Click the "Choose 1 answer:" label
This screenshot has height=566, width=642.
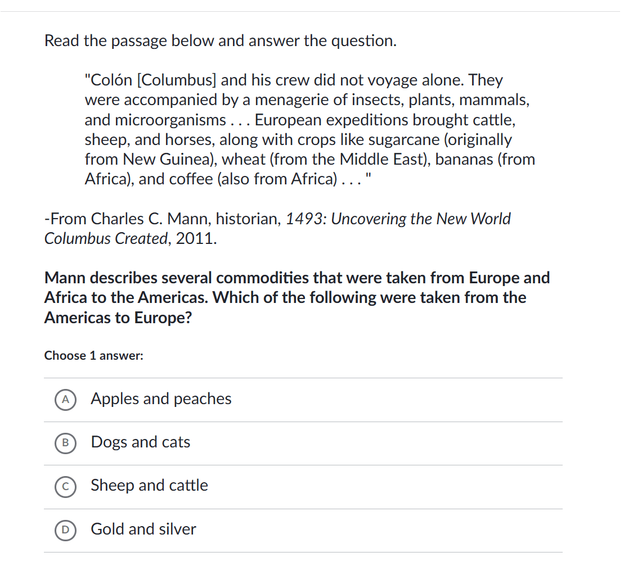tap(94, 356)
